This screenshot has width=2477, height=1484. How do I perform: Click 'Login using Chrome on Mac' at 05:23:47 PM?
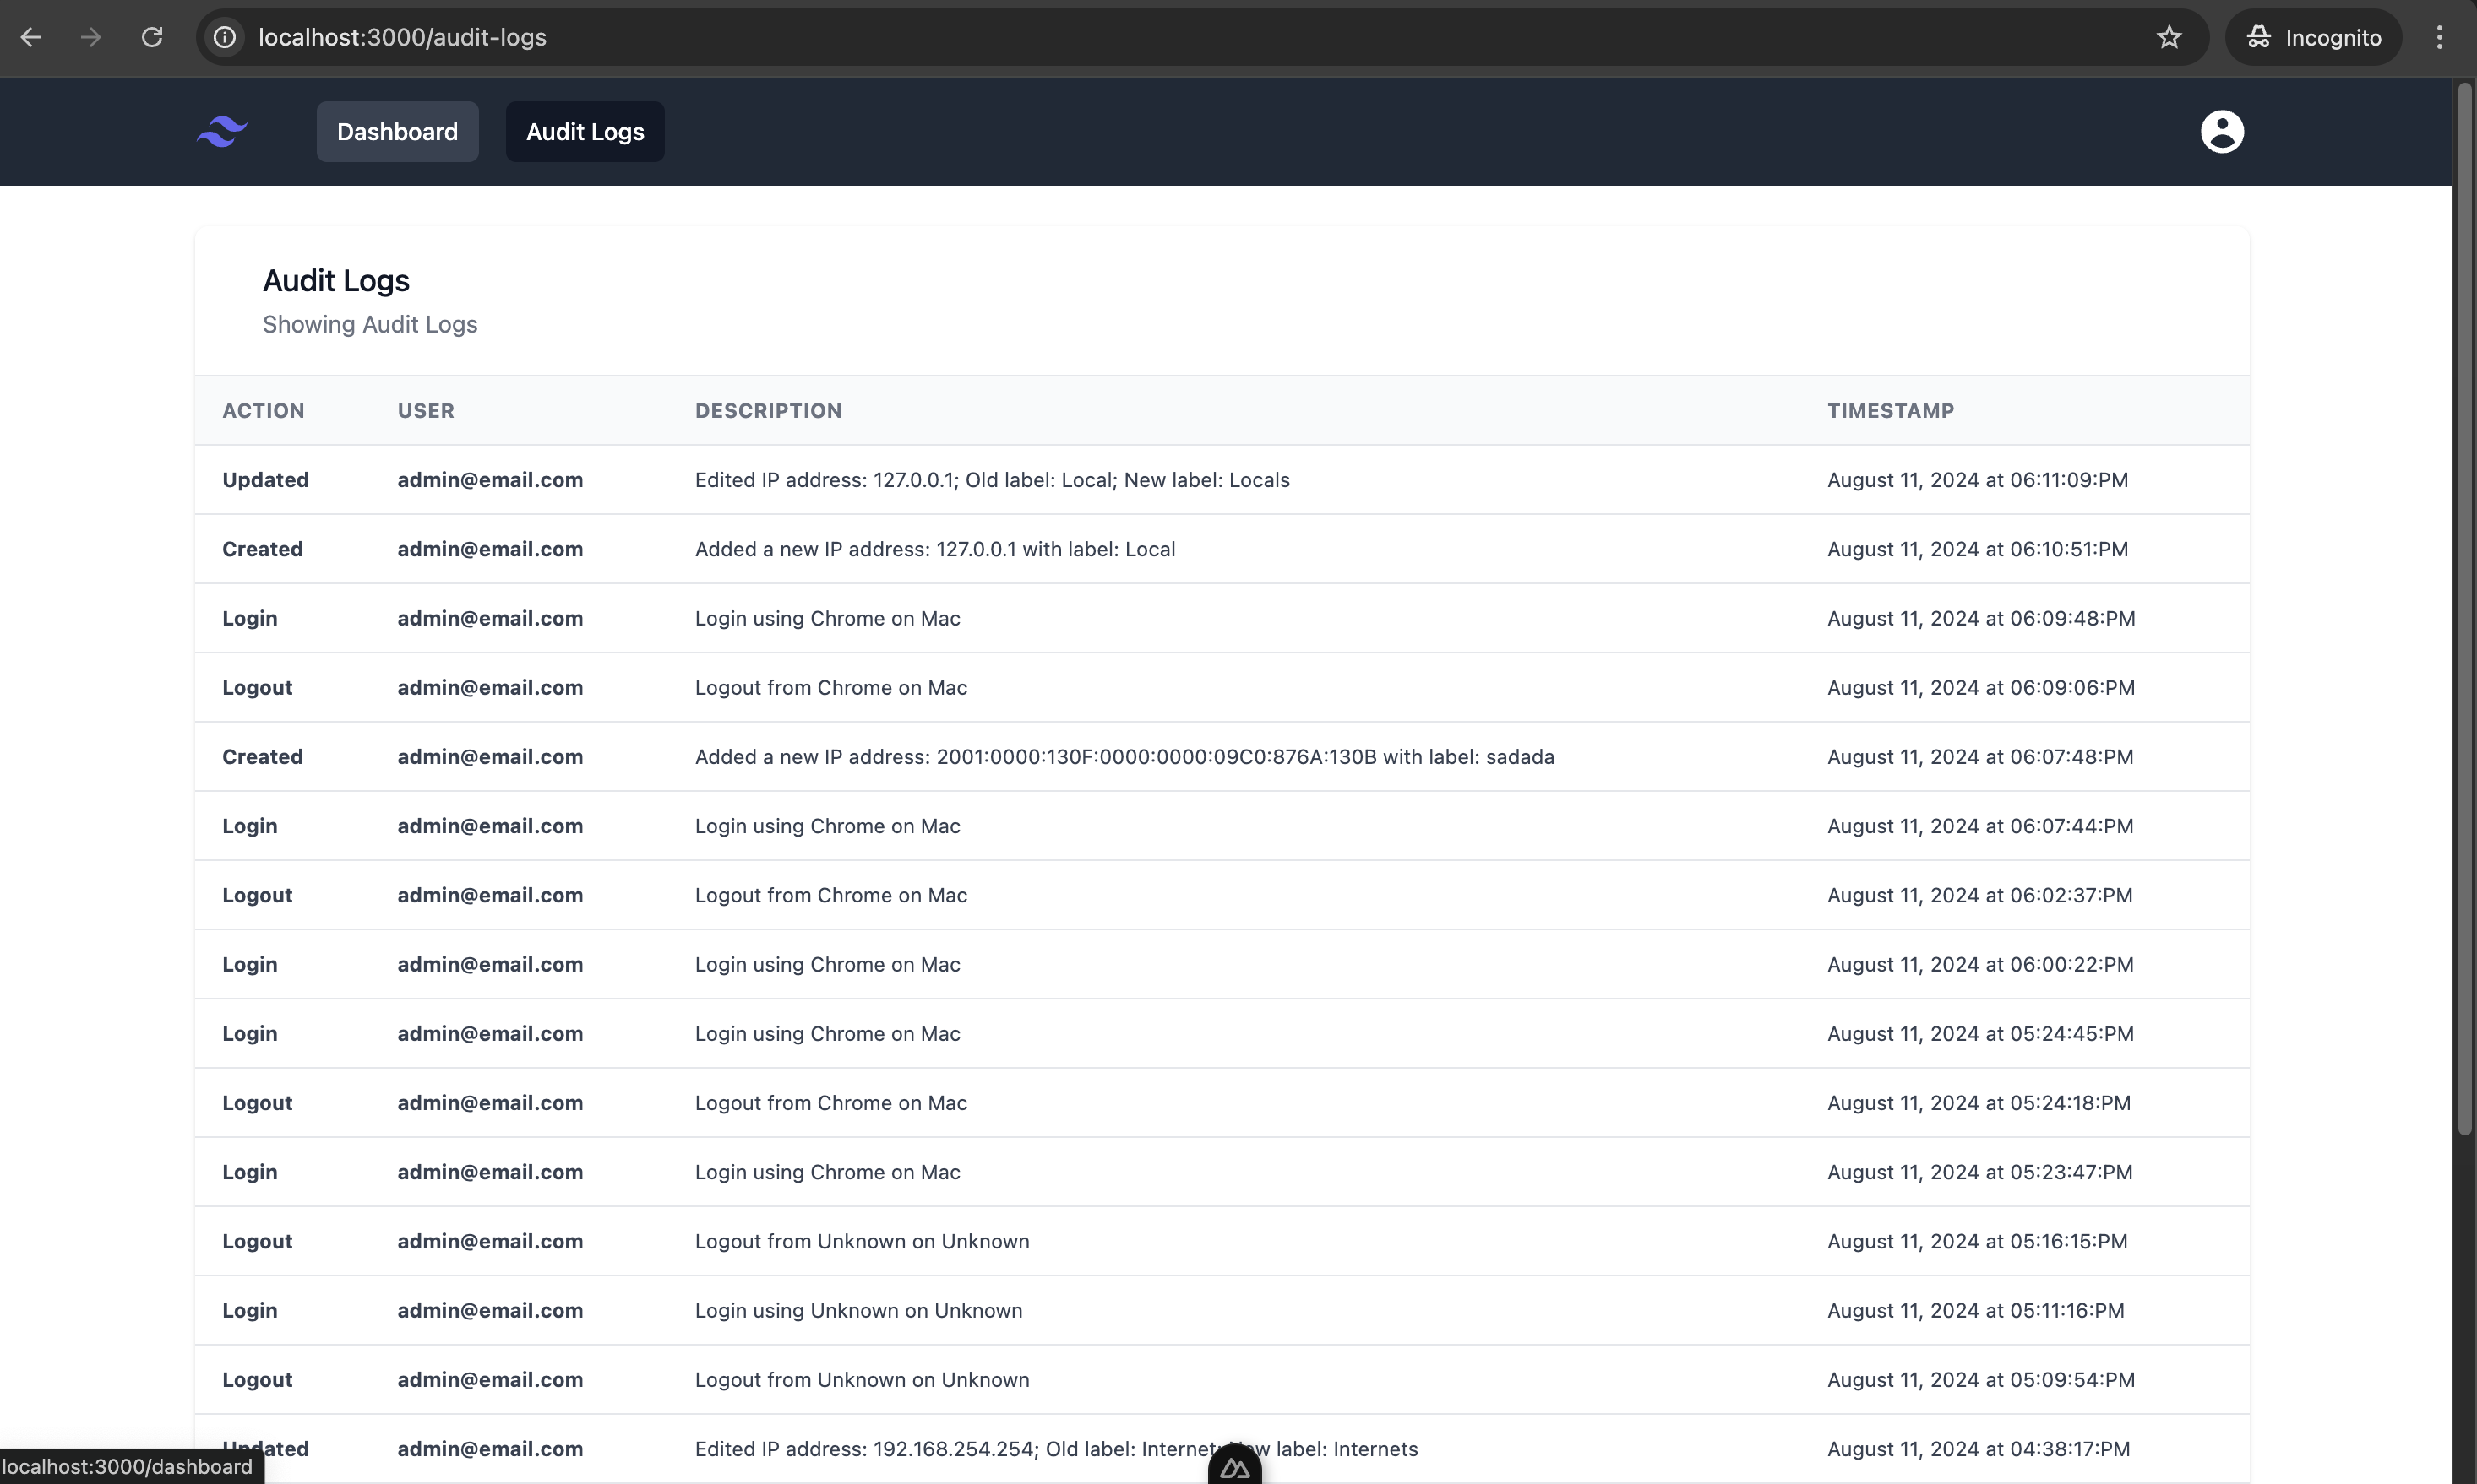click(x=828, y=1172)
